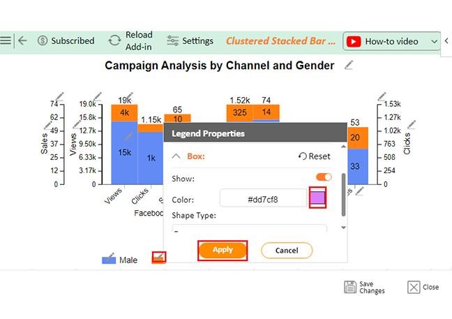
Task: Expand the How-to video dropdown
Action: [x=434, y=42]
